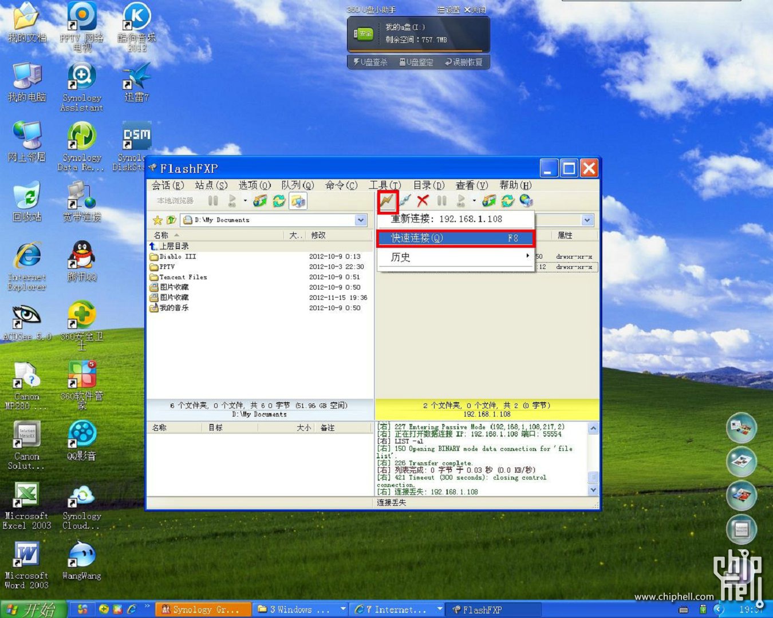Select 图片收藏 folder dated 2012-11-15
The image size is (773, 618).
pos(259,298)
